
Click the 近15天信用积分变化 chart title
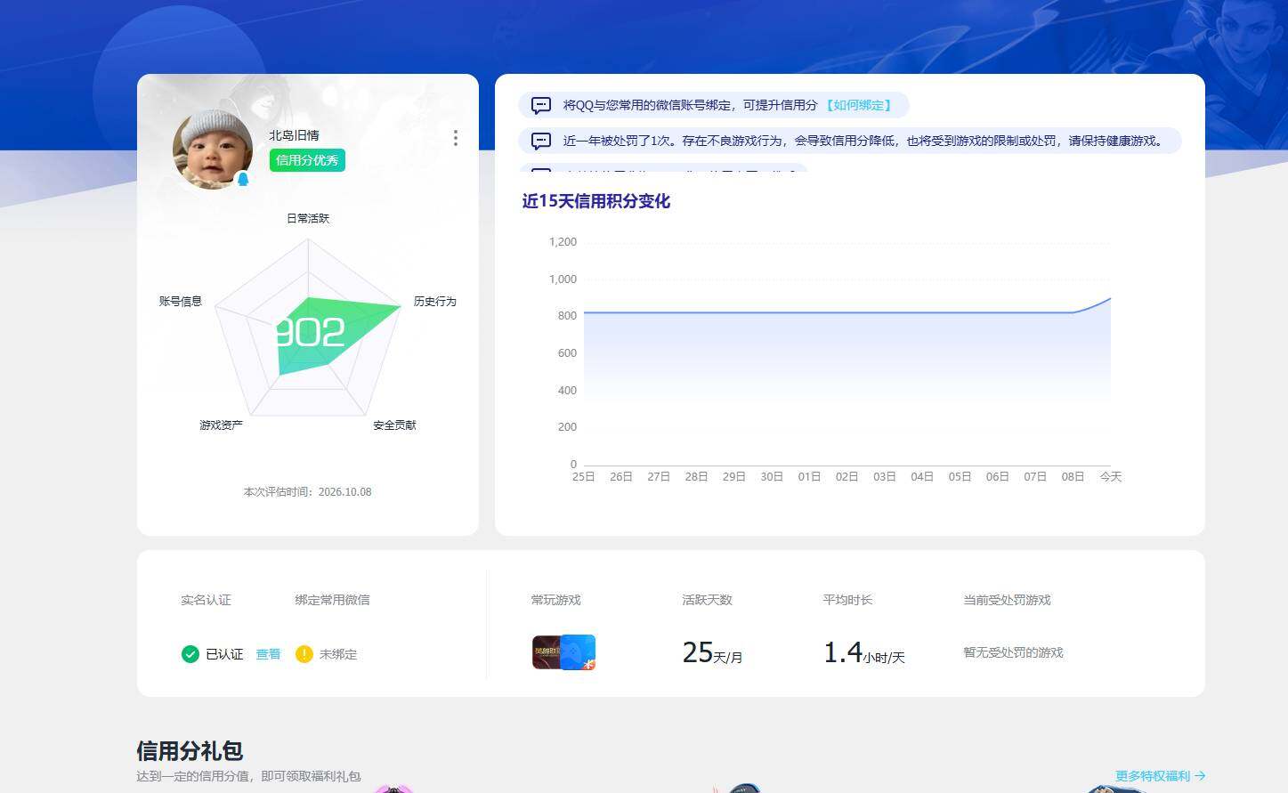pos(595,201)
